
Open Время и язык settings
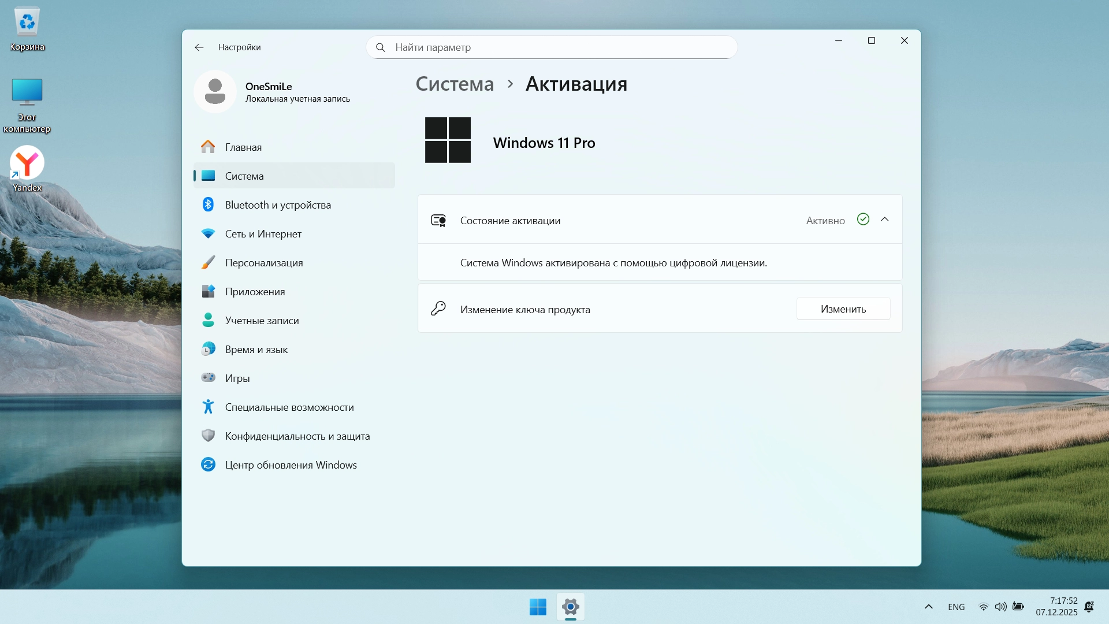tap(256, 350)
